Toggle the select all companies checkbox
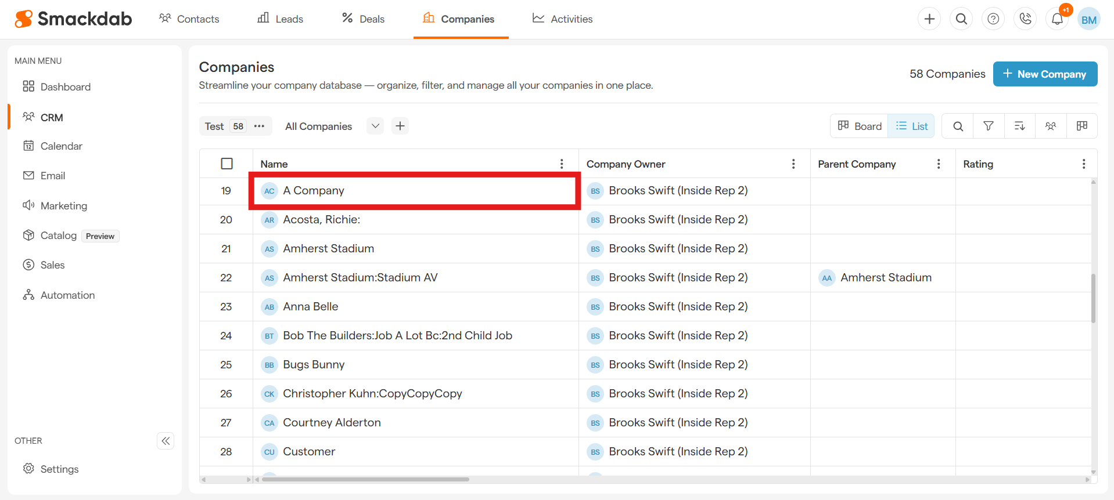This screenshot has width=1114, height=500. click(227, 164)
